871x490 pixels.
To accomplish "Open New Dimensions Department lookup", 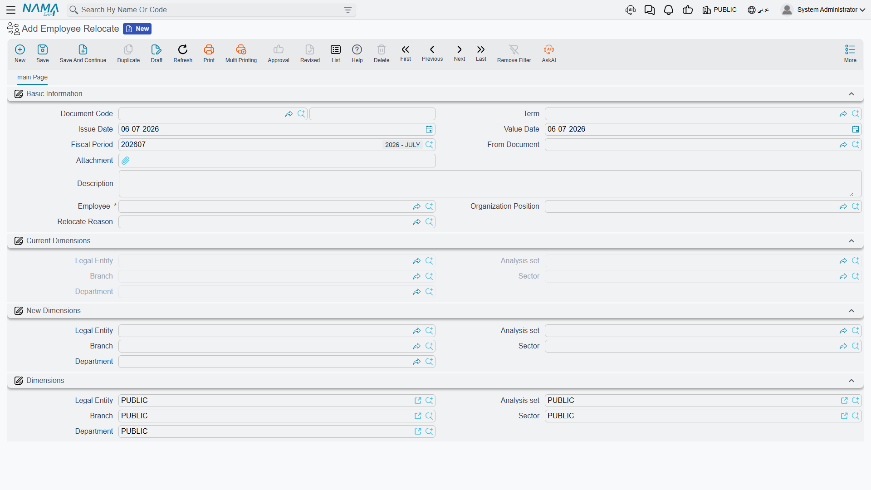I will click(429, 362).
